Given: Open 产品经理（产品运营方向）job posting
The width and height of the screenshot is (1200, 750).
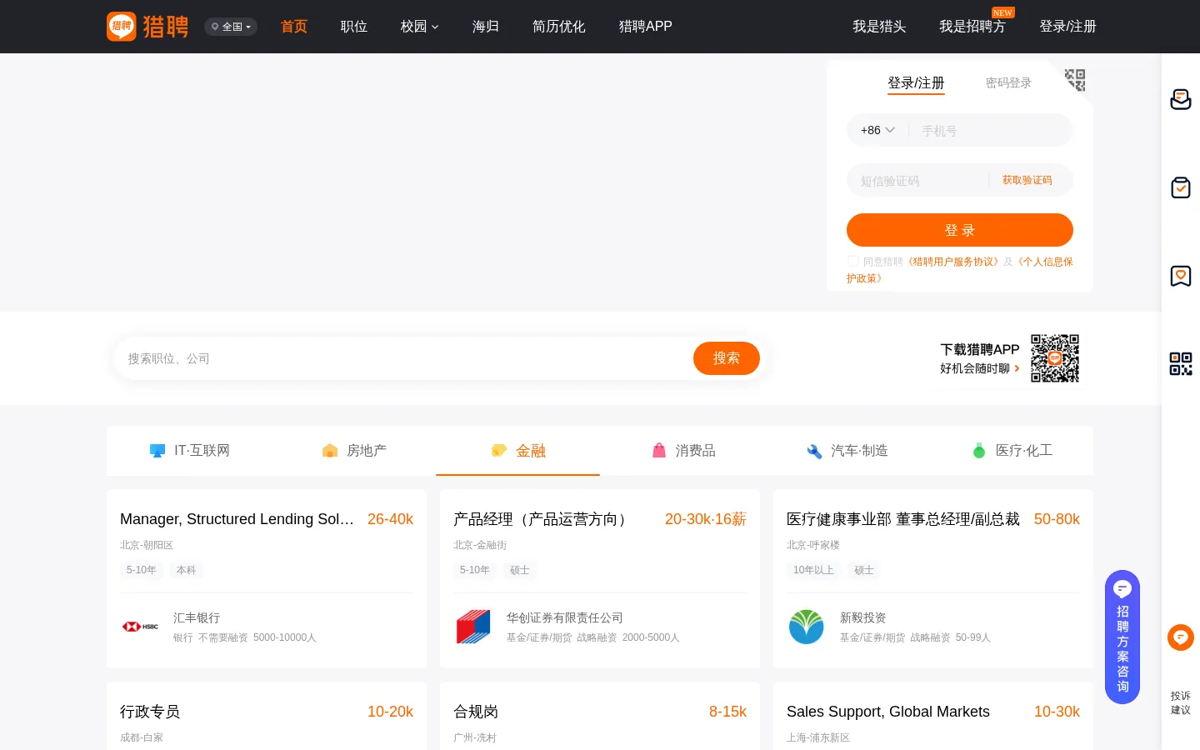Looking at the screenshot, I should point(542,519).
